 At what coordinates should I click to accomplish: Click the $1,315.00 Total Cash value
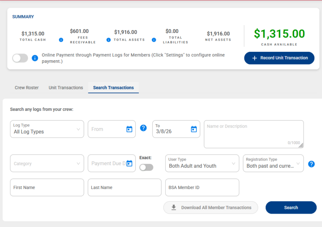(x=33, y=33)
